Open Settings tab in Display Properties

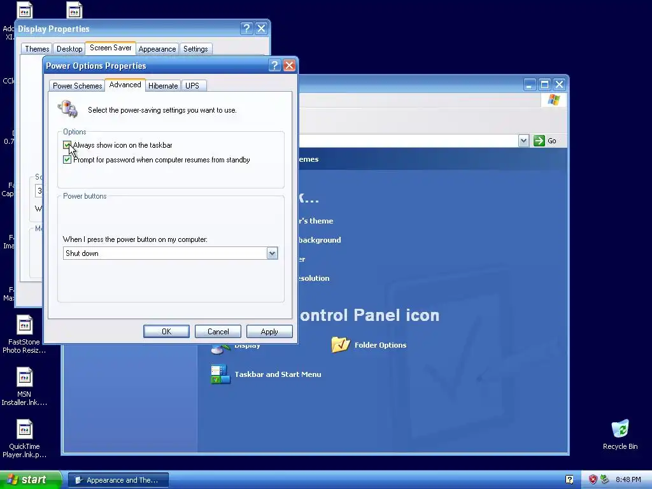(195, 49)
